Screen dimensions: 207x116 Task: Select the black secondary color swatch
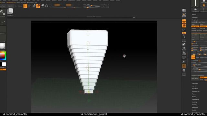point(1,64)
